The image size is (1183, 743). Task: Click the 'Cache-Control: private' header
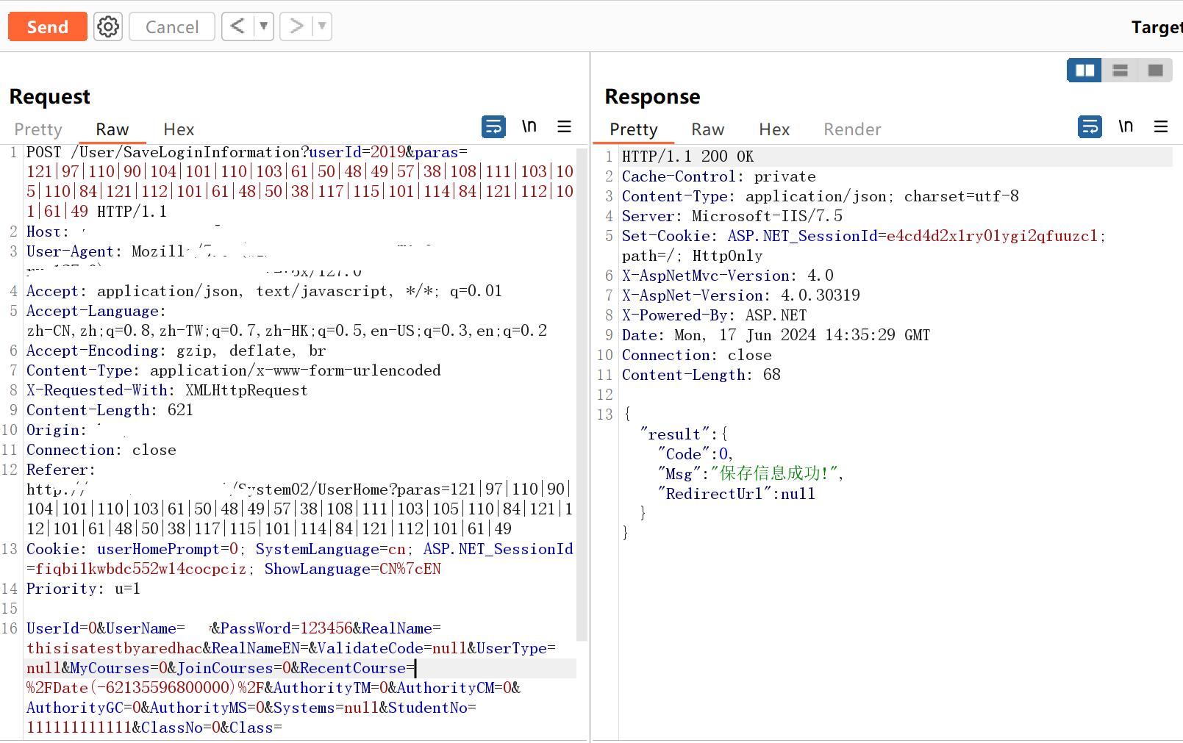719,176
